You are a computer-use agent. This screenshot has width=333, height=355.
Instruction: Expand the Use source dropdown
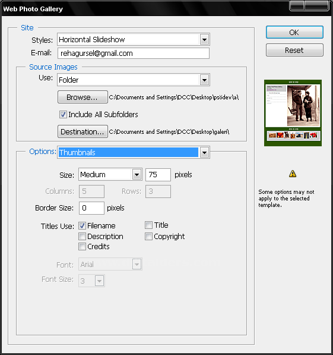point(204,80)
